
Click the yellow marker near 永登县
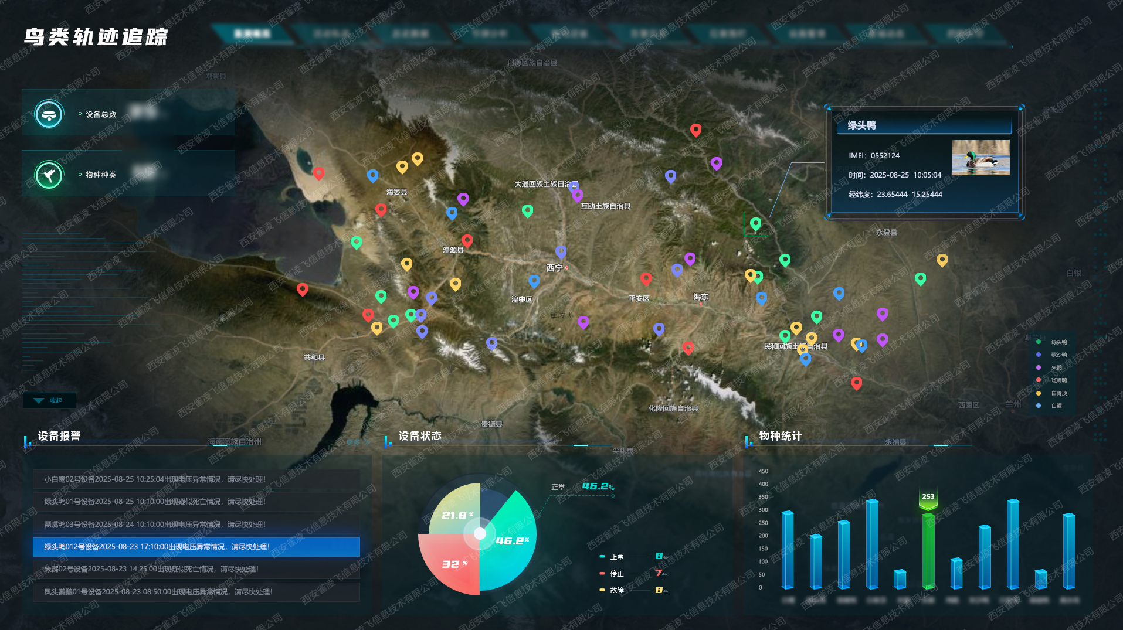coord(942,260)
